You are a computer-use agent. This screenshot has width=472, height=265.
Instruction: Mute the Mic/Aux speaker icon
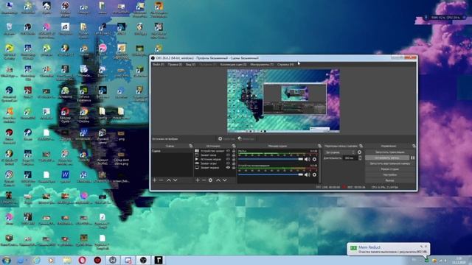[x=307, y=159]
